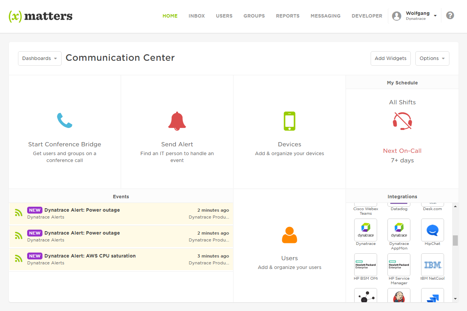This screenshot has height=311, width=467.
Task: Click 'Dynatrace Alerts' under AWS CPU saturation
Action: [x=46, y=263]
